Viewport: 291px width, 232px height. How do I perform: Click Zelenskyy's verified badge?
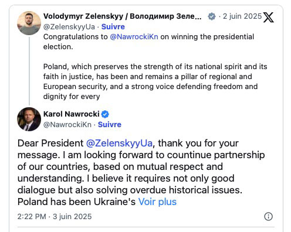pyautogui.click(x=212, y=16)
